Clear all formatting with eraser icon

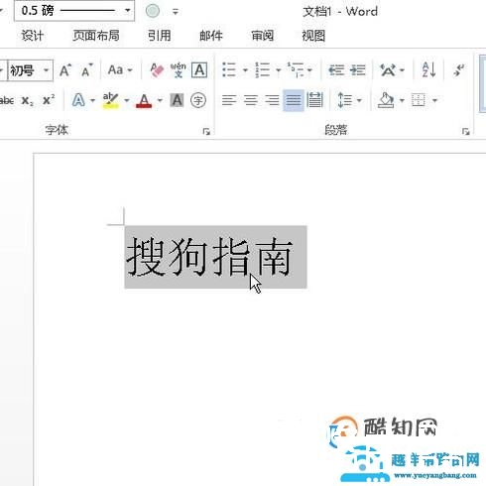157,70
